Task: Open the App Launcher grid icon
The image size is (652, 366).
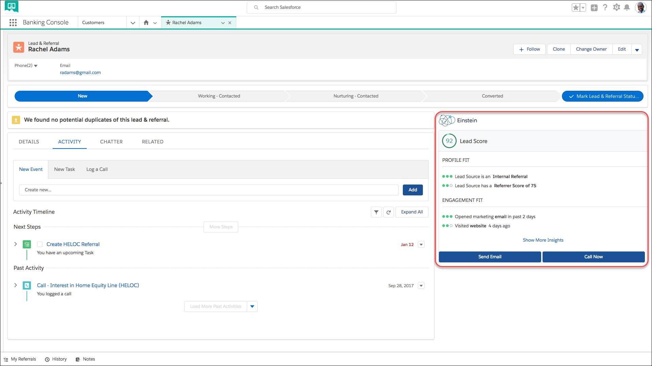Action: [13, 22]
